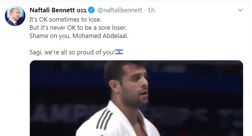The height and width of the screenshot is (136, 252).
Task: Click the name Mohamed Abdelaal in the tweet
Action: [x=100, y=36]
